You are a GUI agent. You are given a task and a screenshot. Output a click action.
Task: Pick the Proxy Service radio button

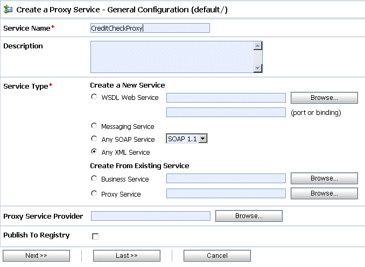pyautogui.click(x=94, y=193)
